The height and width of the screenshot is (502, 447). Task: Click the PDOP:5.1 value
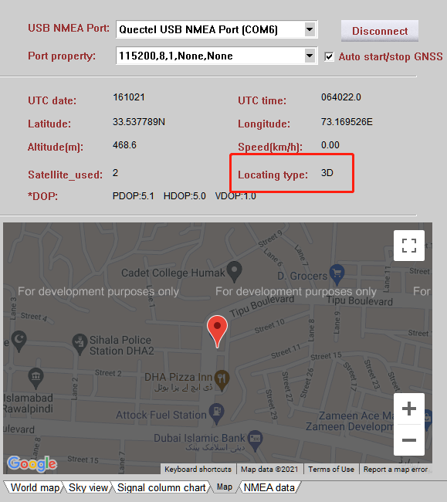pos(133,196)
